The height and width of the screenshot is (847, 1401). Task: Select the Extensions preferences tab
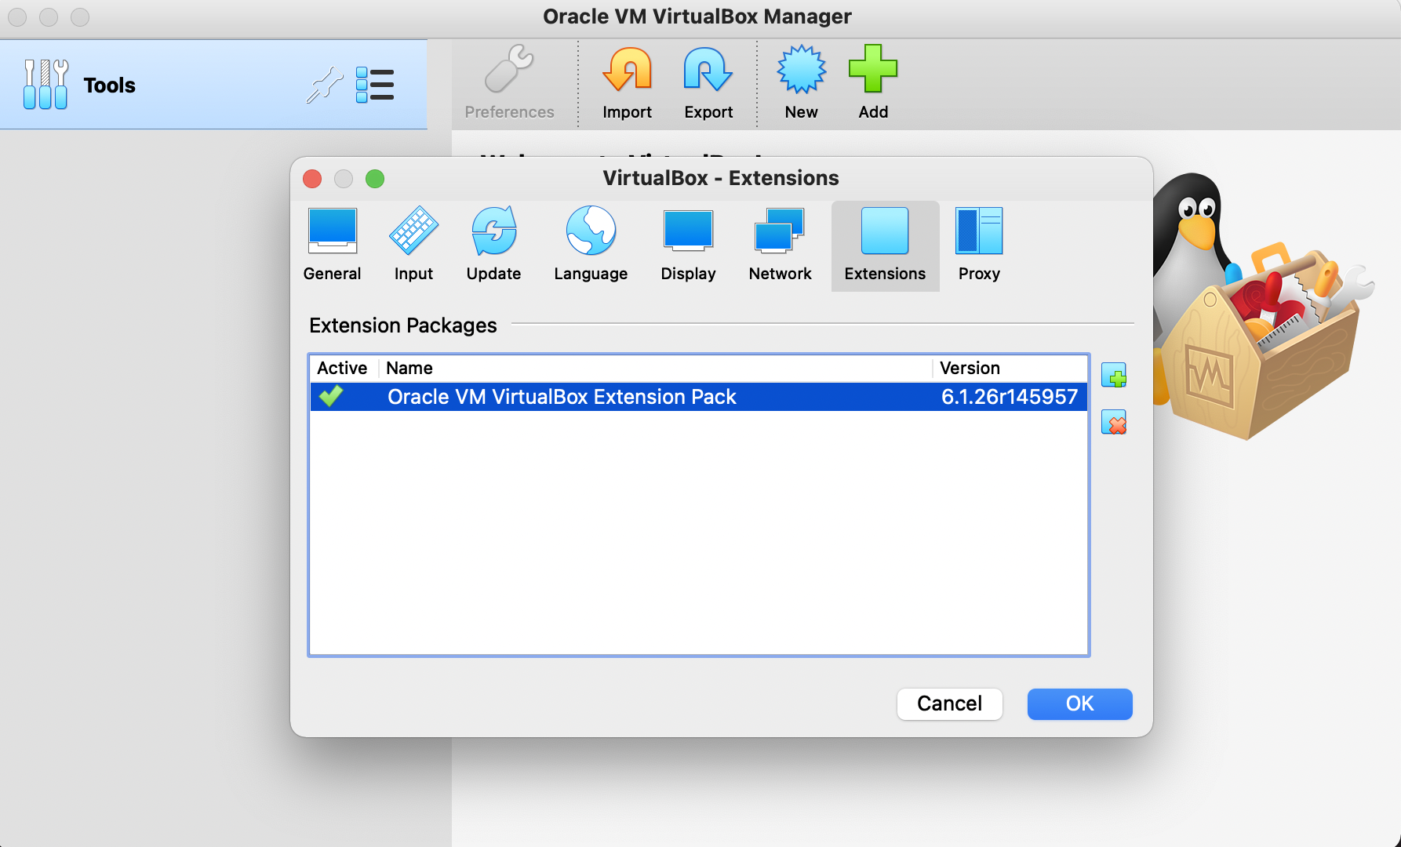click(885, 245)
